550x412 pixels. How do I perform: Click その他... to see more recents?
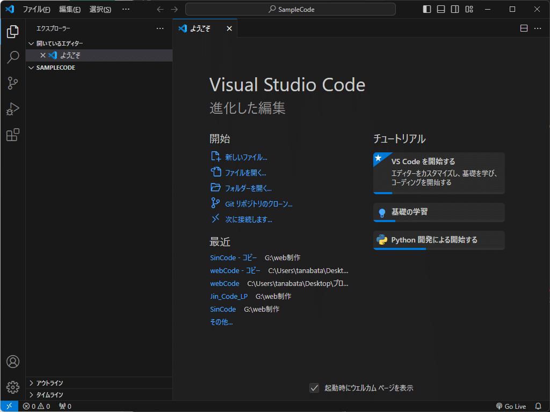coord(221,322)
